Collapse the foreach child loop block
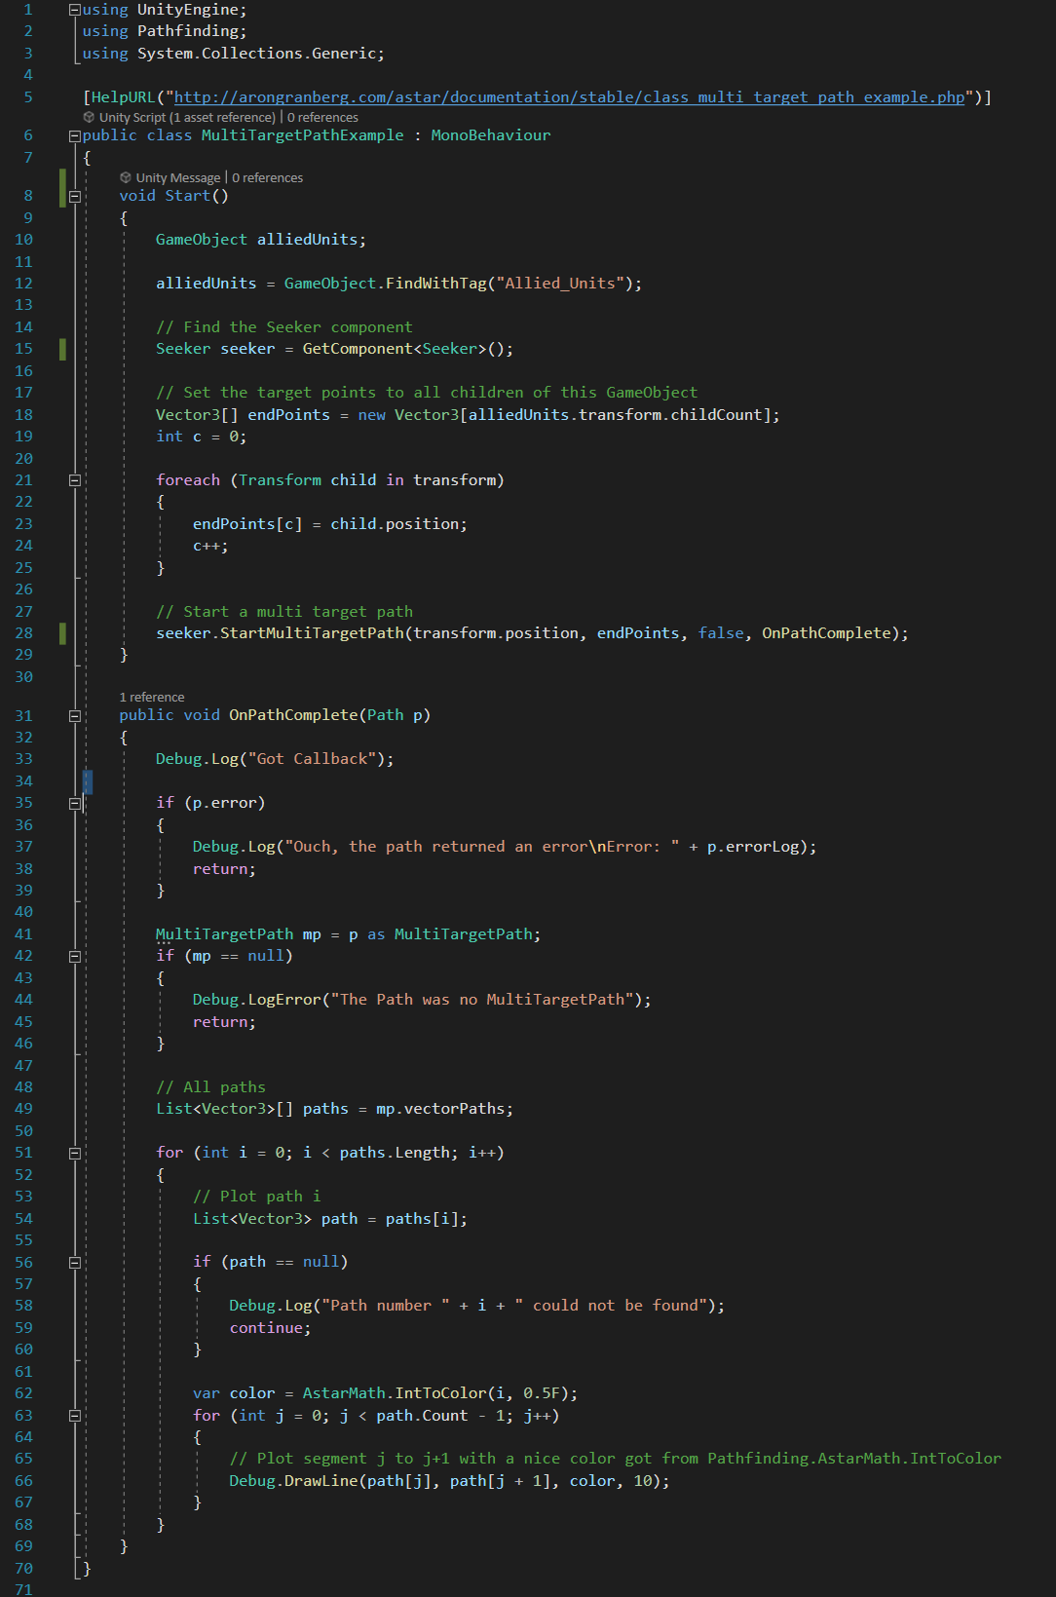The height and width of the screenshot is (1597, 1056). pyautogui.click(x=75, y=480)
